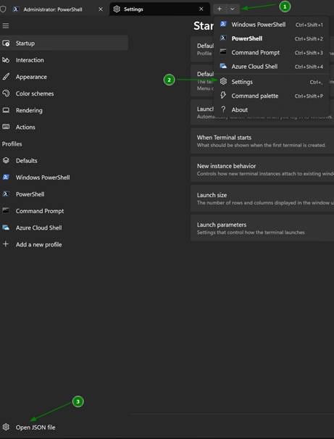This screenshot has height=439, width=334.
Task: Click the PowerShell profile icon in sidebar
Action: 6,194
